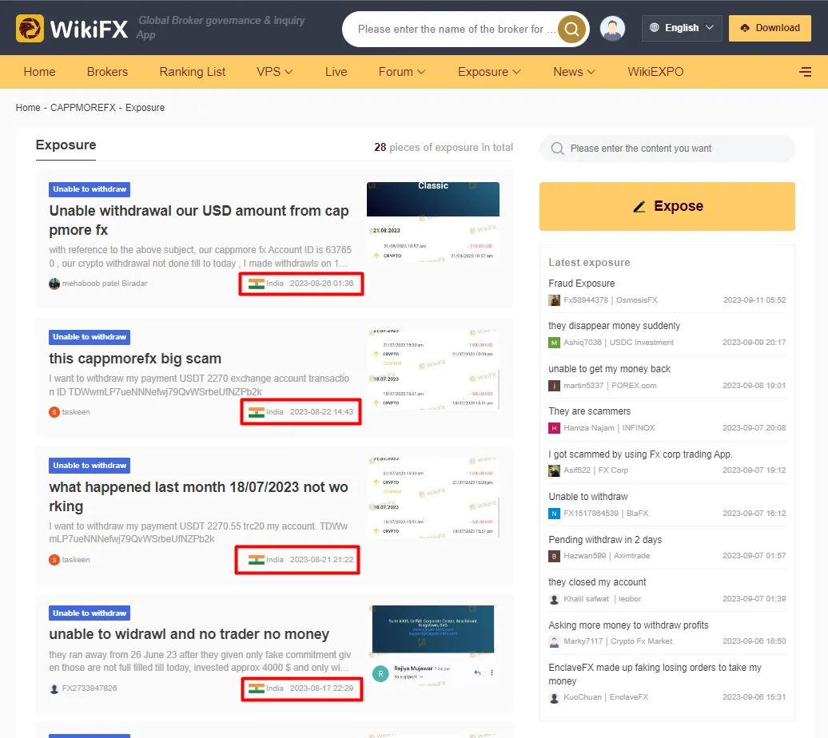Open 'Fraud Exposure' latest exposure item
Image resolution: width=828 pixels, height=738 pixels.
coord(581,284)
